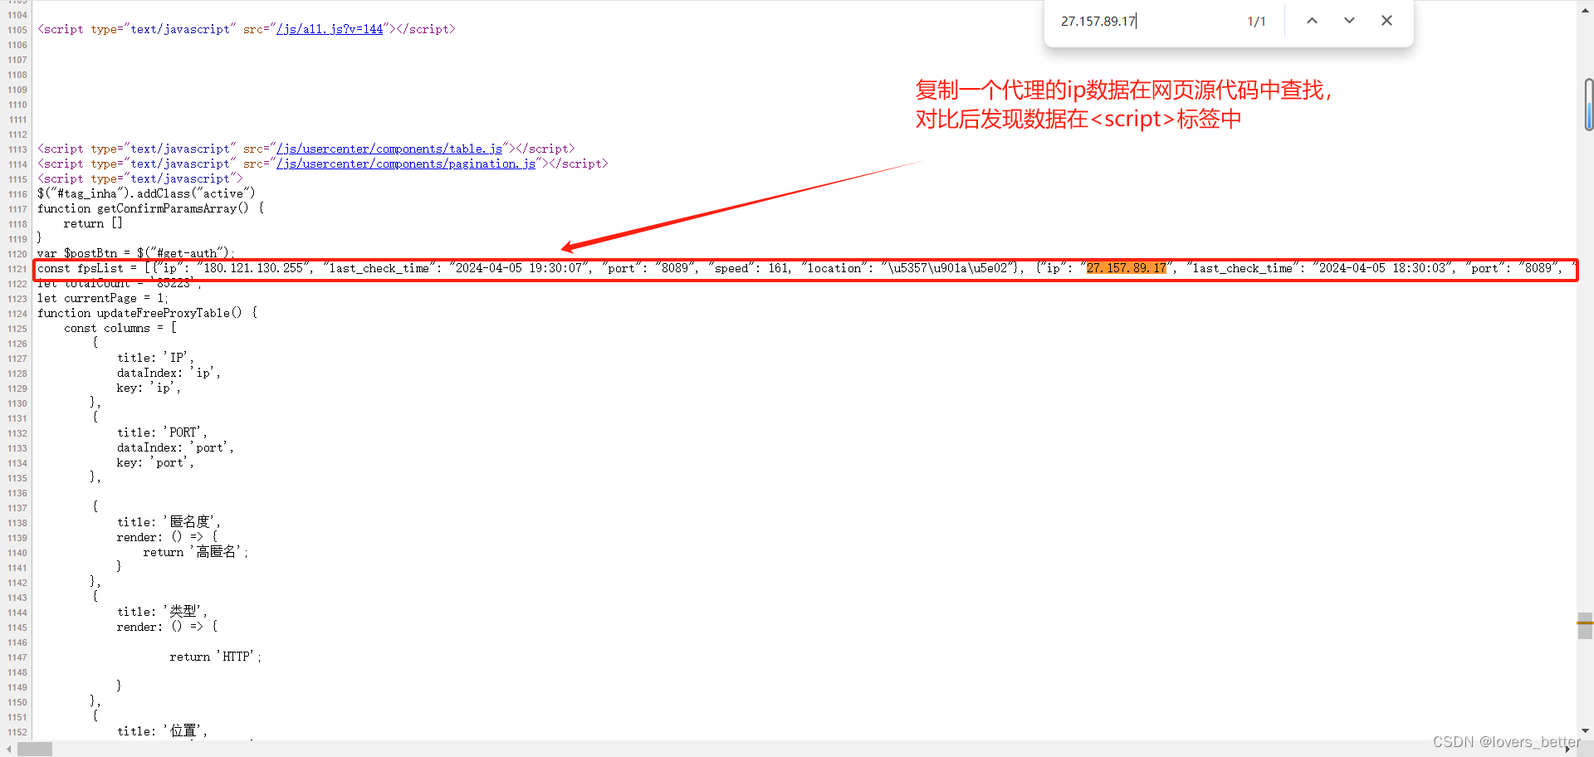Click "title: 'IP'," line
Image resolution: width=1594 pixels, height=757 pixels.
(x=154, y=358)
